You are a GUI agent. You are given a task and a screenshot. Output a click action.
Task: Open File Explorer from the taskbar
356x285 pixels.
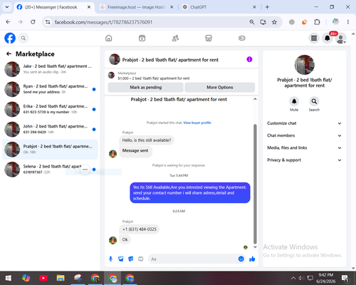[61, 278]
